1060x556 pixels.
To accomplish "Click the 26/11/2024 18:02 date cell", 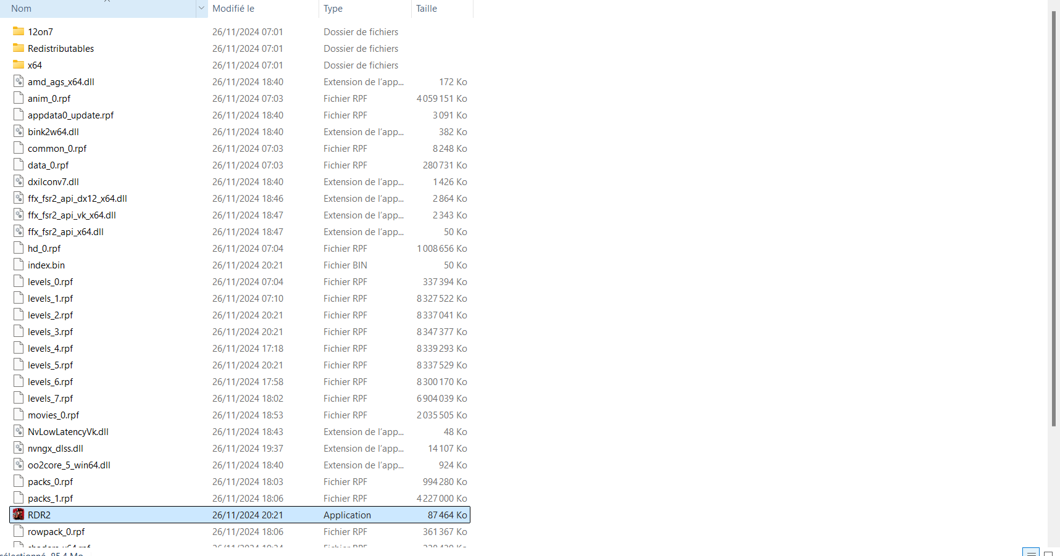I will click(x=248, y=398).
